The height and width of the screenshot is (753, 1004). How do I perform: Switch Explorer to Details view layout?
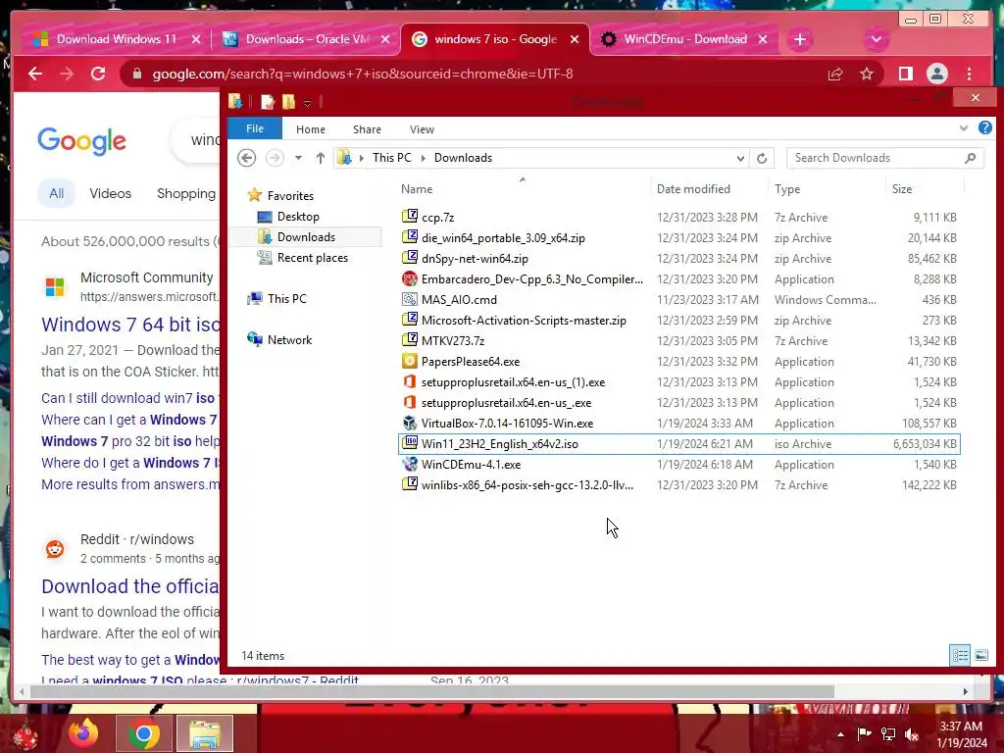coord(960,655)
